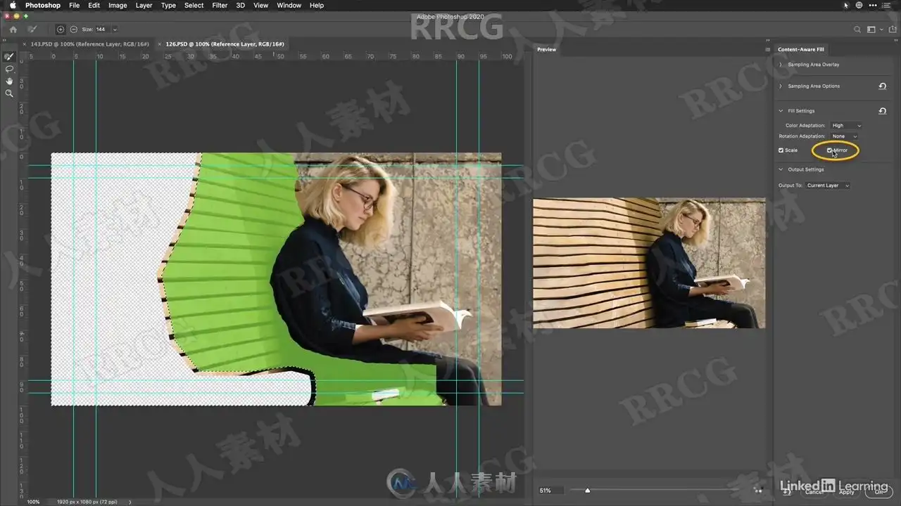
Task: Click the OK button
Action: point(878,492)
